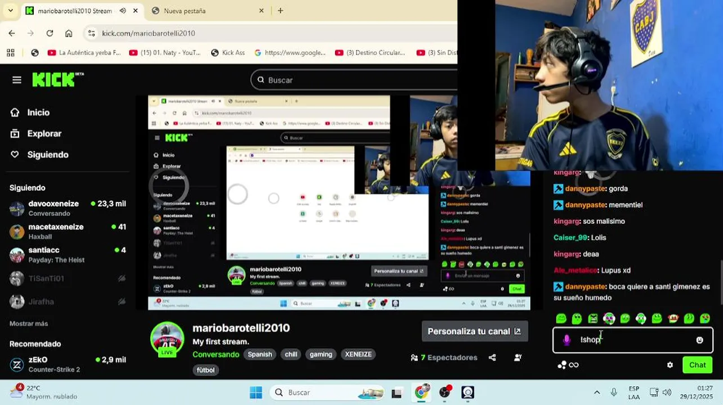Click the purple microphone icon in chat
Viewport: 723px width, 405px height.
(x=567, y=340)
